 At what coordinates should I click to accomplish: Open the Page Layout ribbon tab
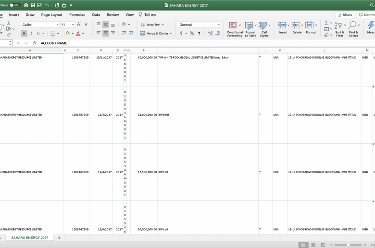[x=51, y=14]
